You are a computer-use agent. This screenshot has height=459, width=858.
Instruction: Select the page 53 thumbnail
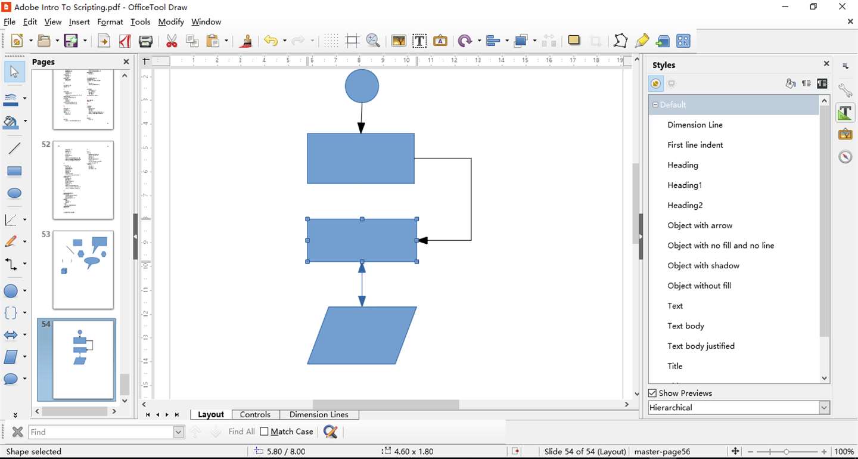point(83,270)
